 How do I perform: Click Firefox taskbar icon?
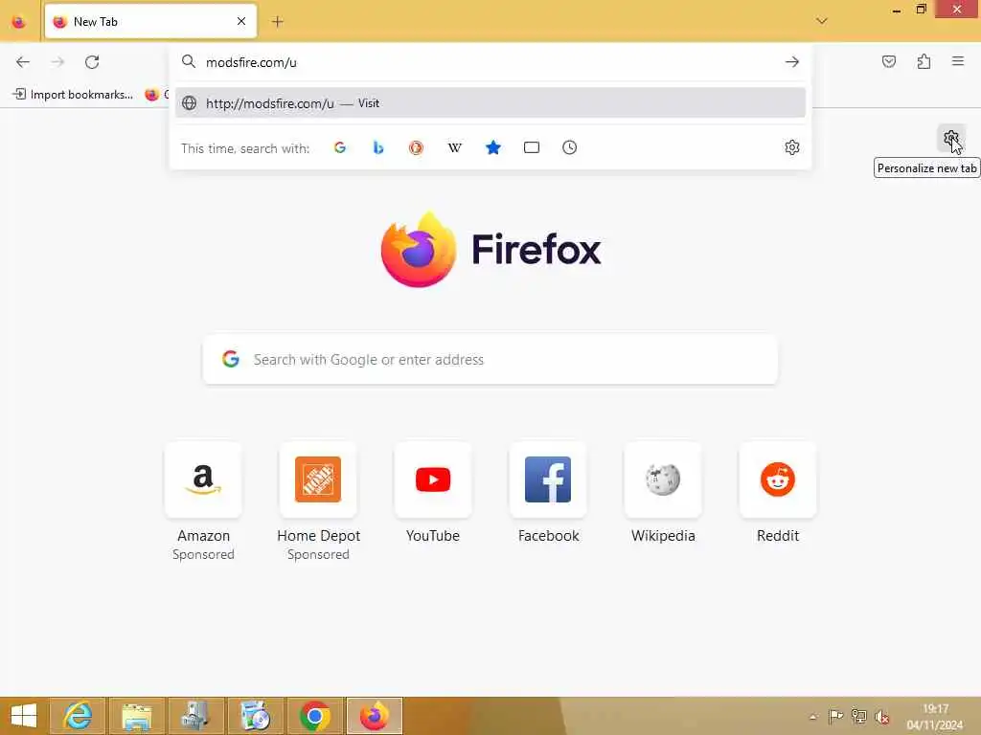375,716
